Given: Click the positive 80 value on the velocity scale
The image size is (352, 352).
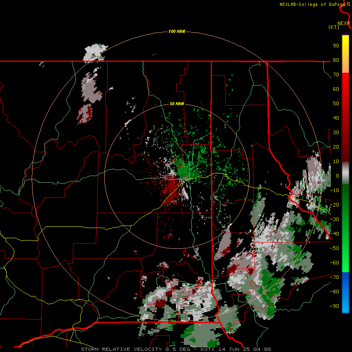Looking at the screenshot, I should 336,60.
